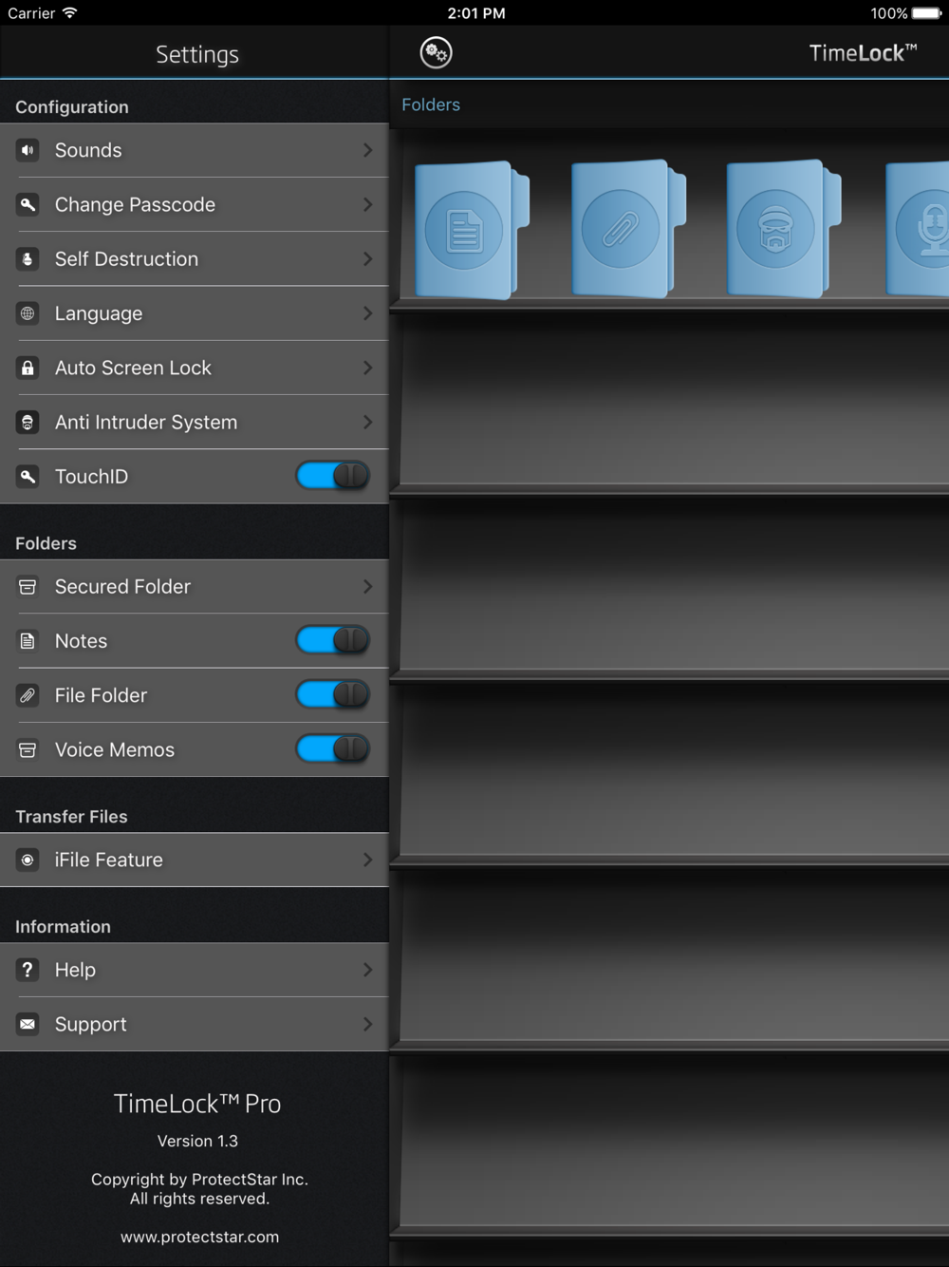
Task: Click the Auto Screen Lock padlock icon
Action: pos(28,368)
